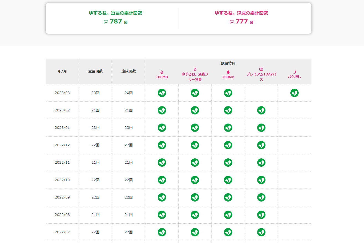This screenshot has height=243, width=364.
Task: Click the 777 cumulative achievements count
Action: click(x=242, y=22)
